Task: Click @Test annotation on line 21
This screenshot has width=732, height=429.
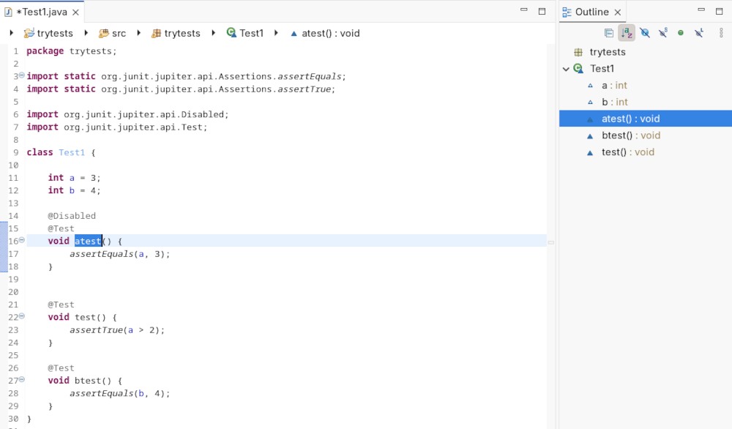Action: 61,305
